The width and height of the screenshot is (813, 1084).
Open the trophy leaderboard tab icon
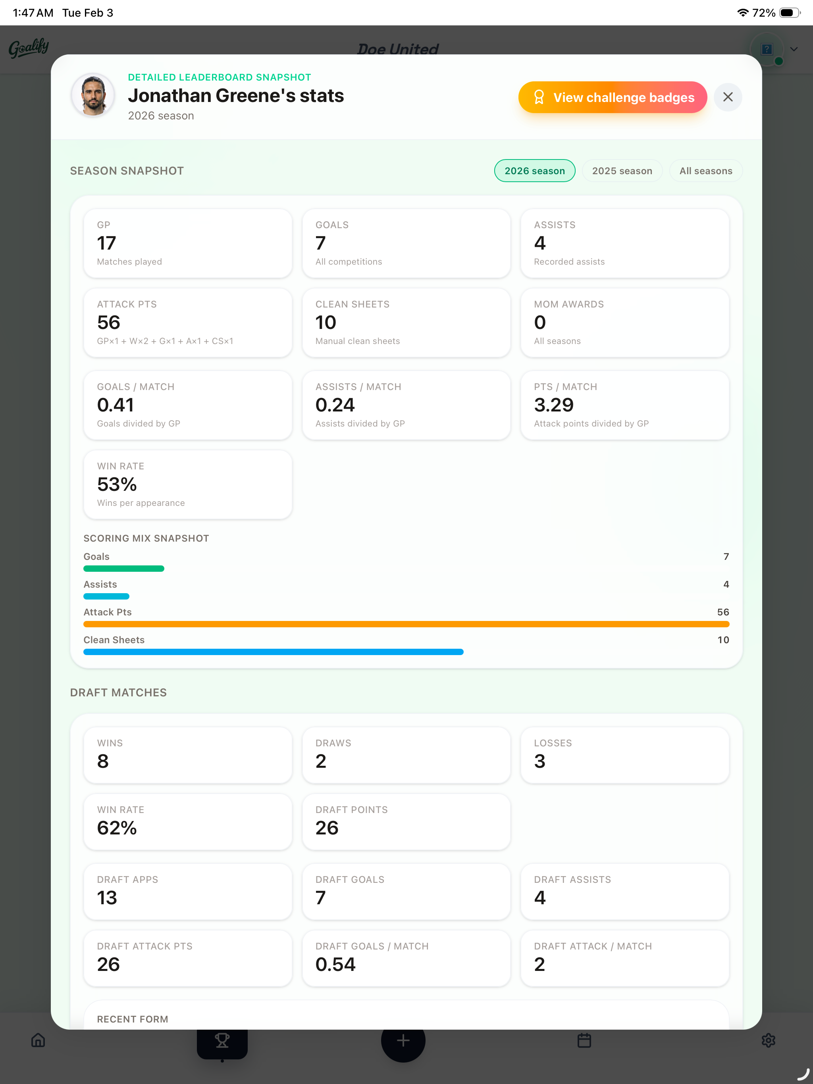222,1040
